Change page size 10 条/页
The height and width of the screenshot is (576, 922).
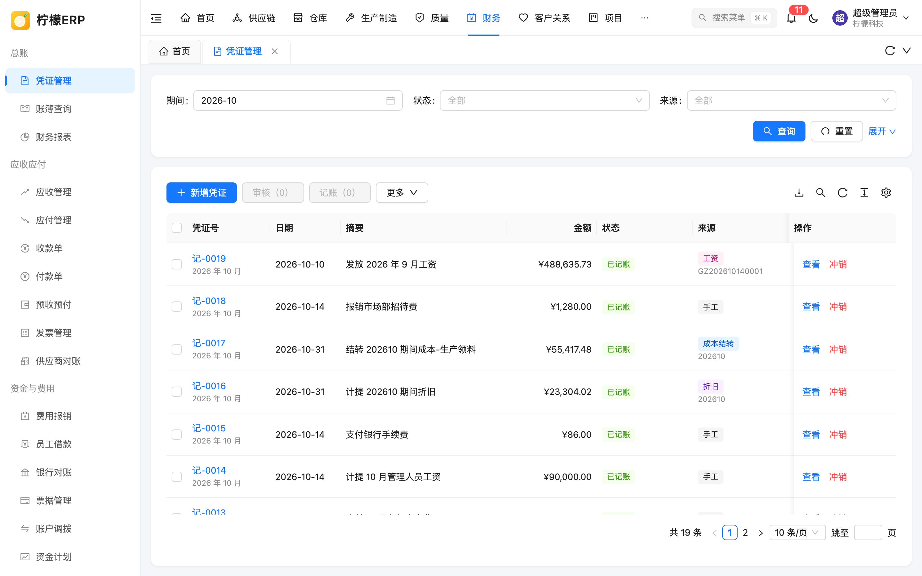point(797,532)
